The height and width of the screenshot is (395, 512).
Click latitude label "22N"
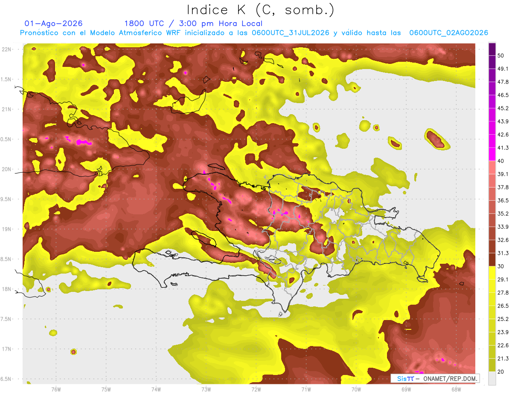[6, 49]
